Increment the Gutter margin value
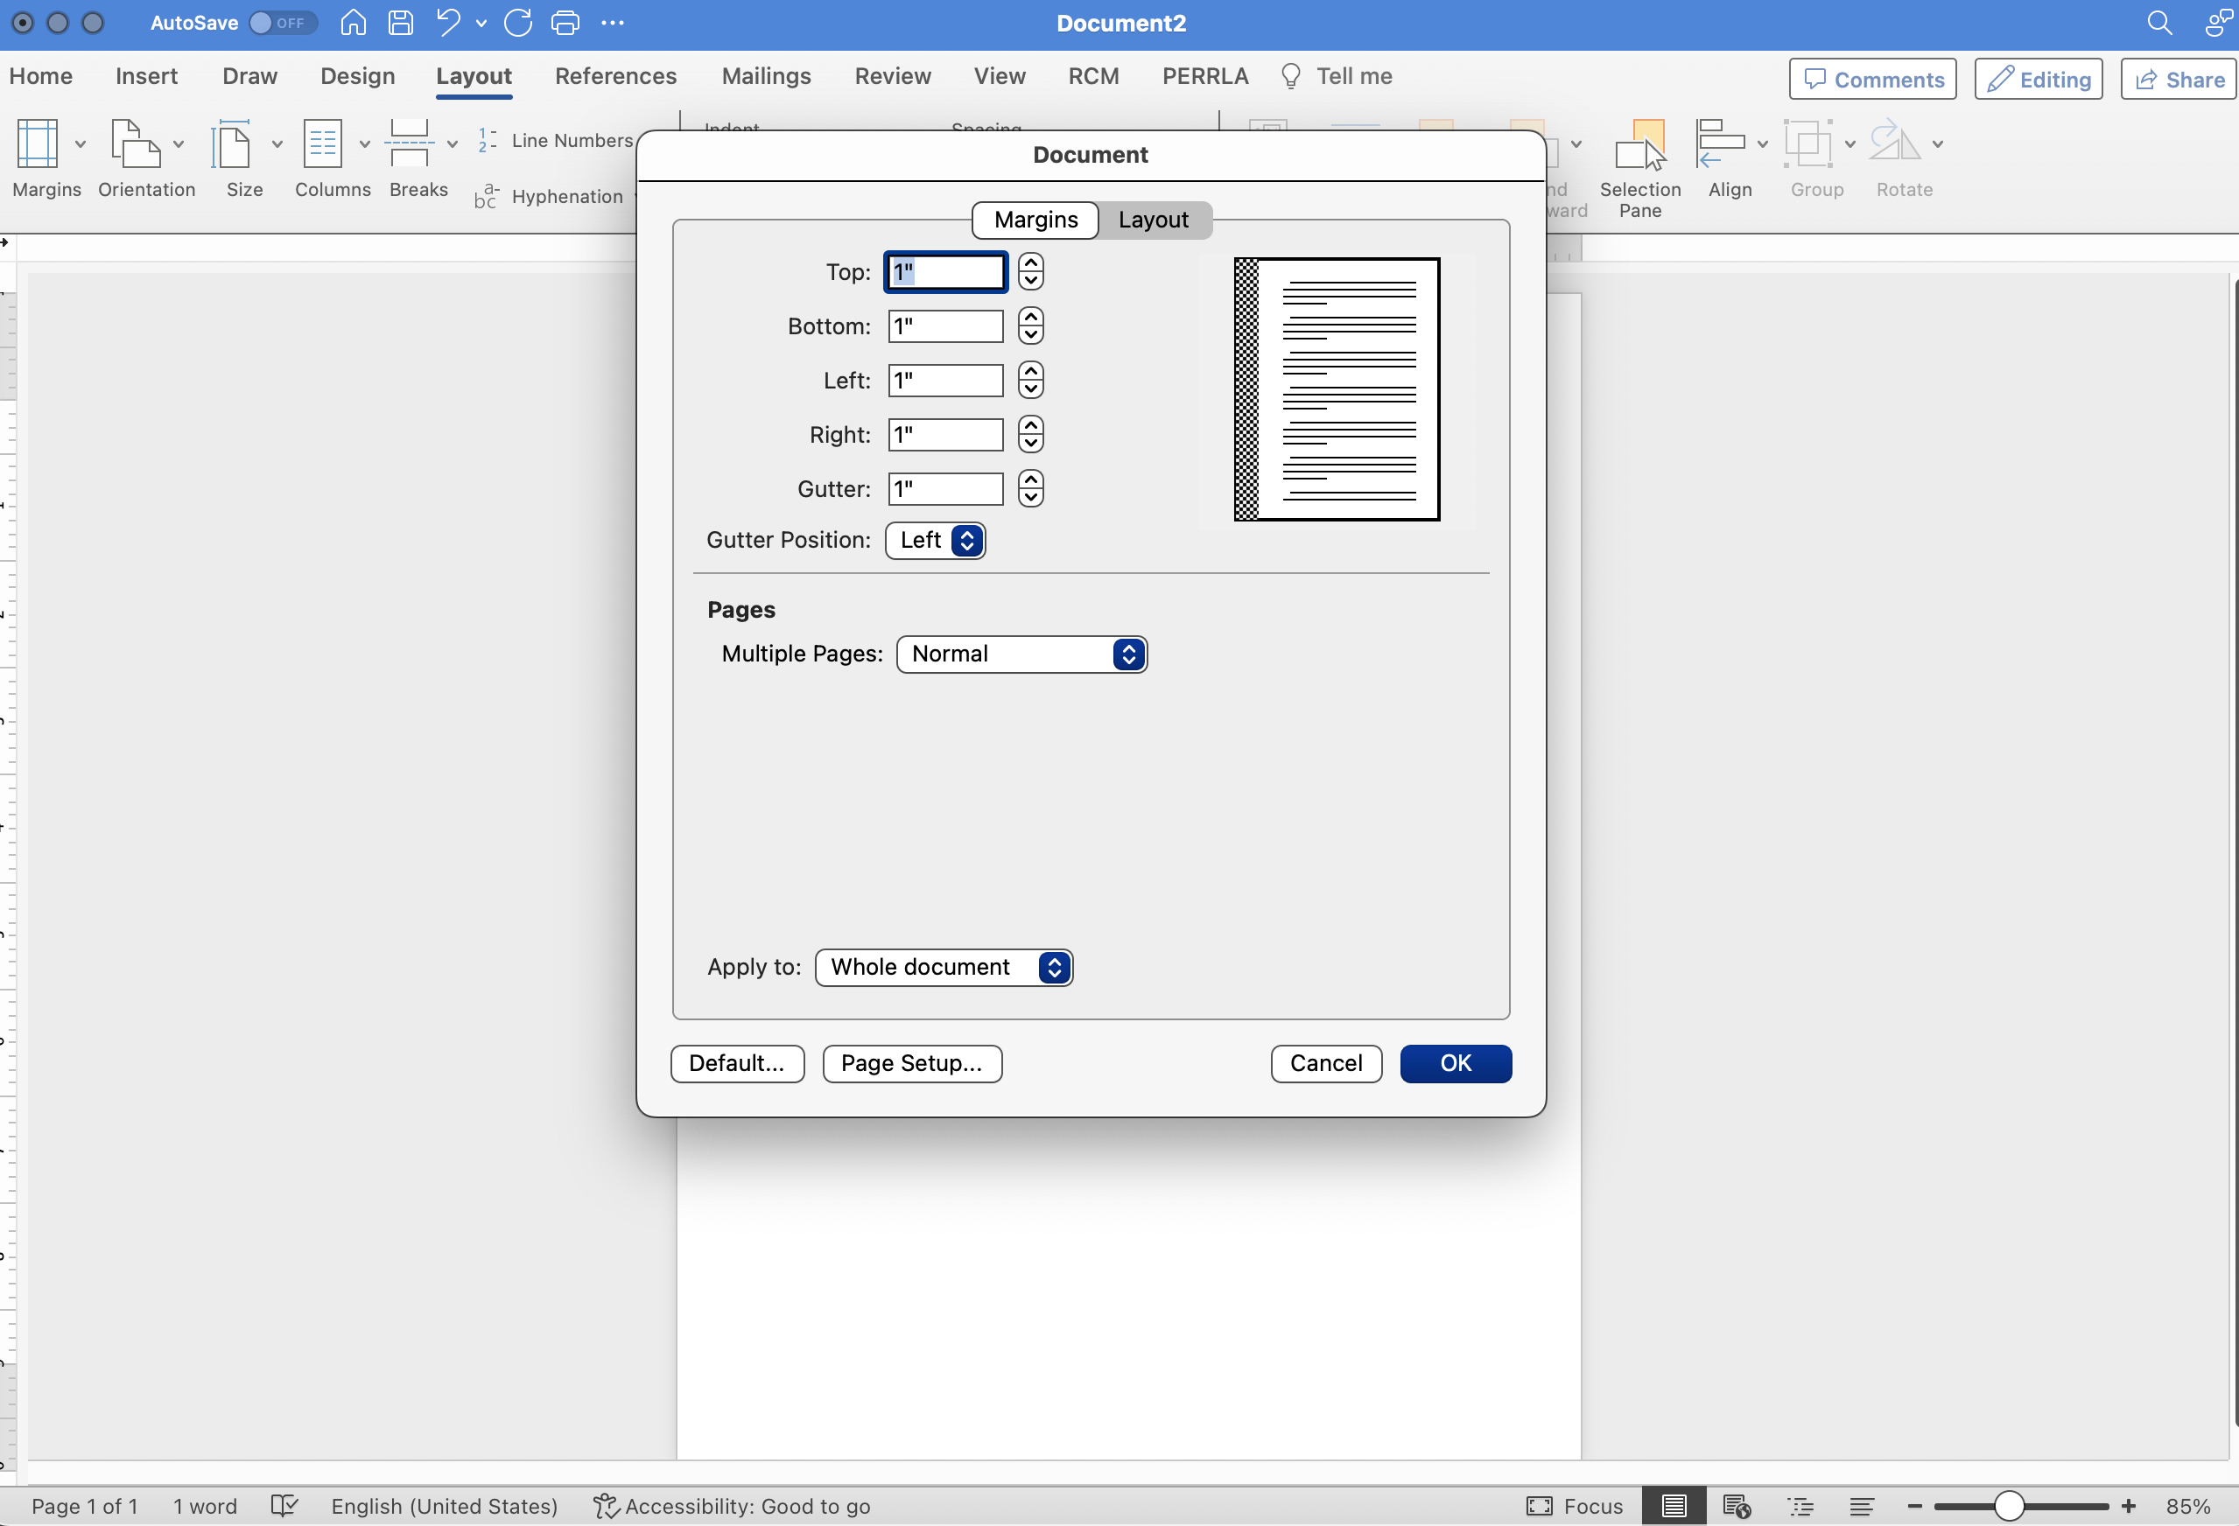The height and width of the screenshot is (1526, 2239). [1031, 479]
